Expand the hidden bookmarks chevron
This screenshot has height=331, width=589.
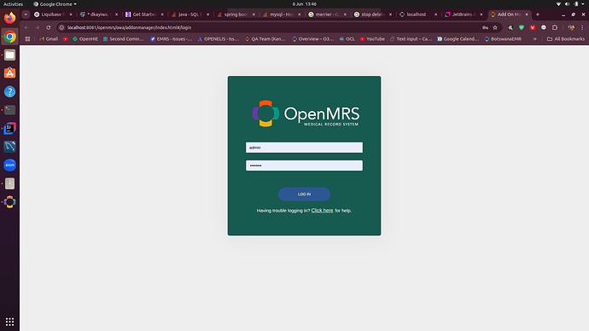click(534, 38)
